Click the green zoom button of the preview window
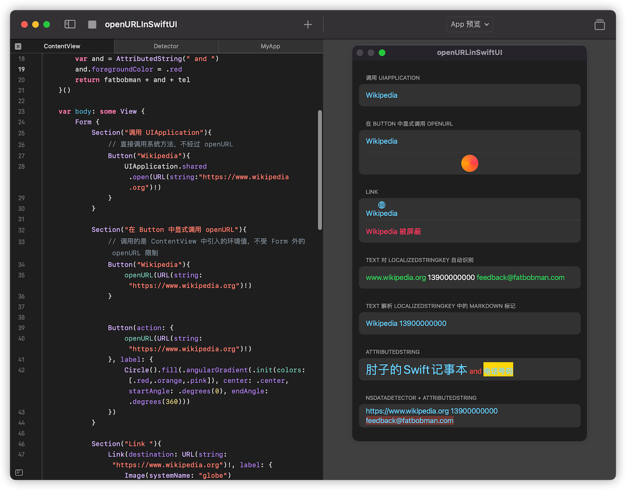 coord(382,53)
